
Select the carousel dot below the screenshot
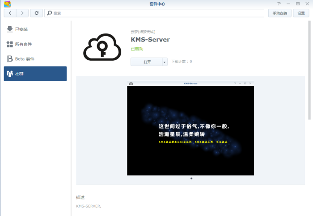[191, 179]
